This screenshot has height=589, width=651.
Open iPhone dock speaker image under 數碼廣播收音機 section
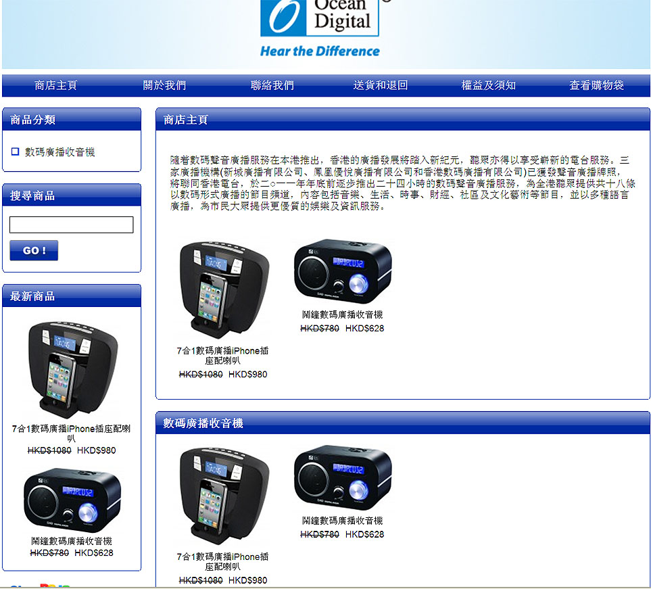222,496
